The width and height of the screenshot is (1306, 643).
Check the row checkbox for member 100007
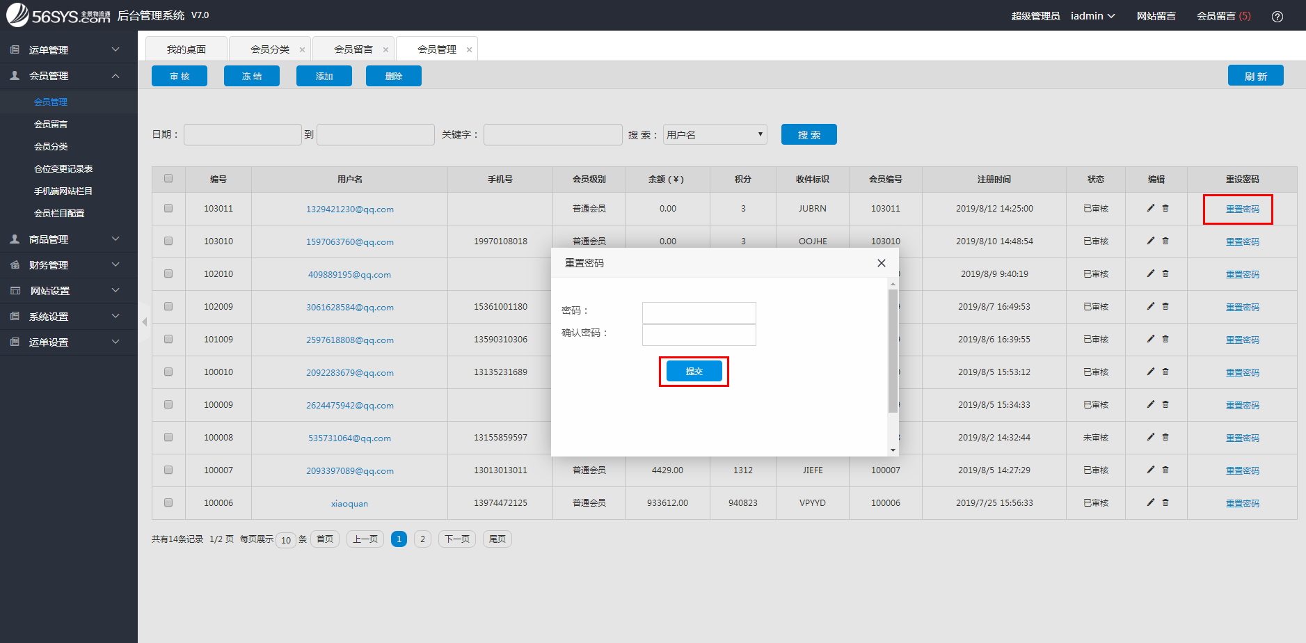click(168, 470)
